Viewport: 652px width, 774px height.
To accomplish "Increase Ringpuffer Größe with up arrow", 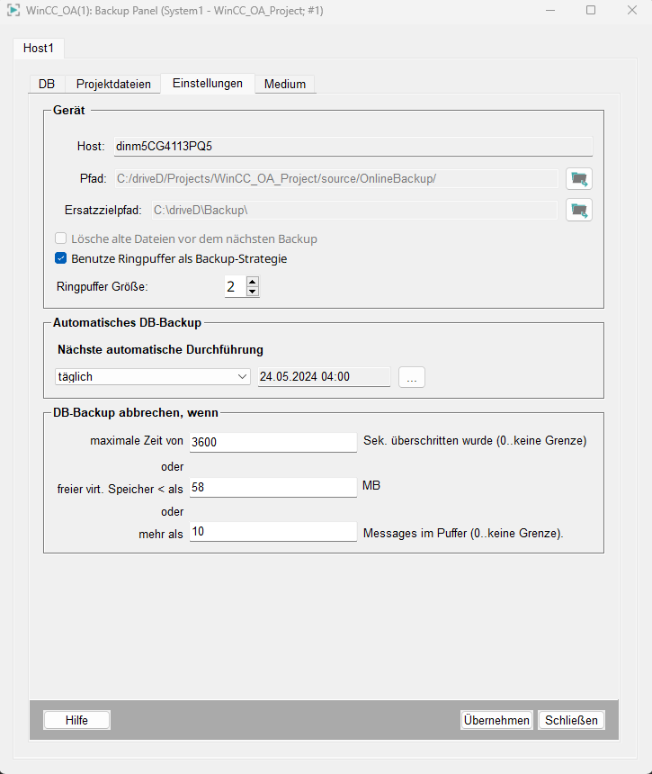I will click(x=252, y=282).
